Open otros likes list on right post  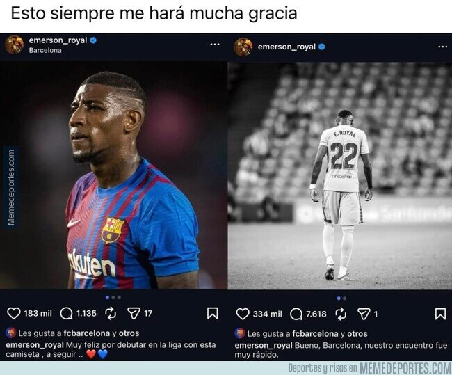(357, 334)
